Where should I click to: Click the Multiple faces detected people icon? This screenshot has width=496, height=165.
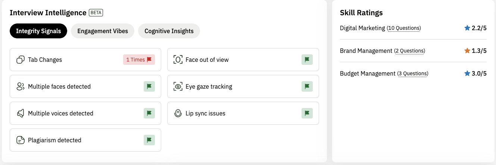[x=21, y=86]
